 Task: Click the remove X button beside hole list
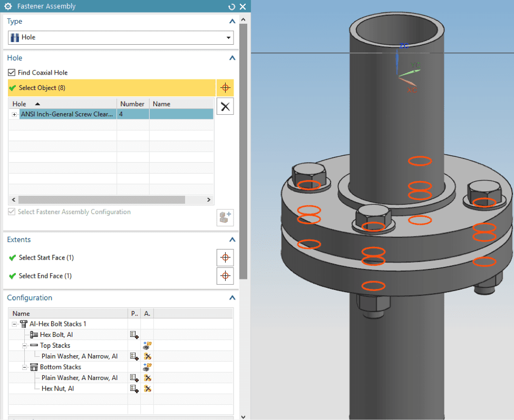tap(225, 106)
